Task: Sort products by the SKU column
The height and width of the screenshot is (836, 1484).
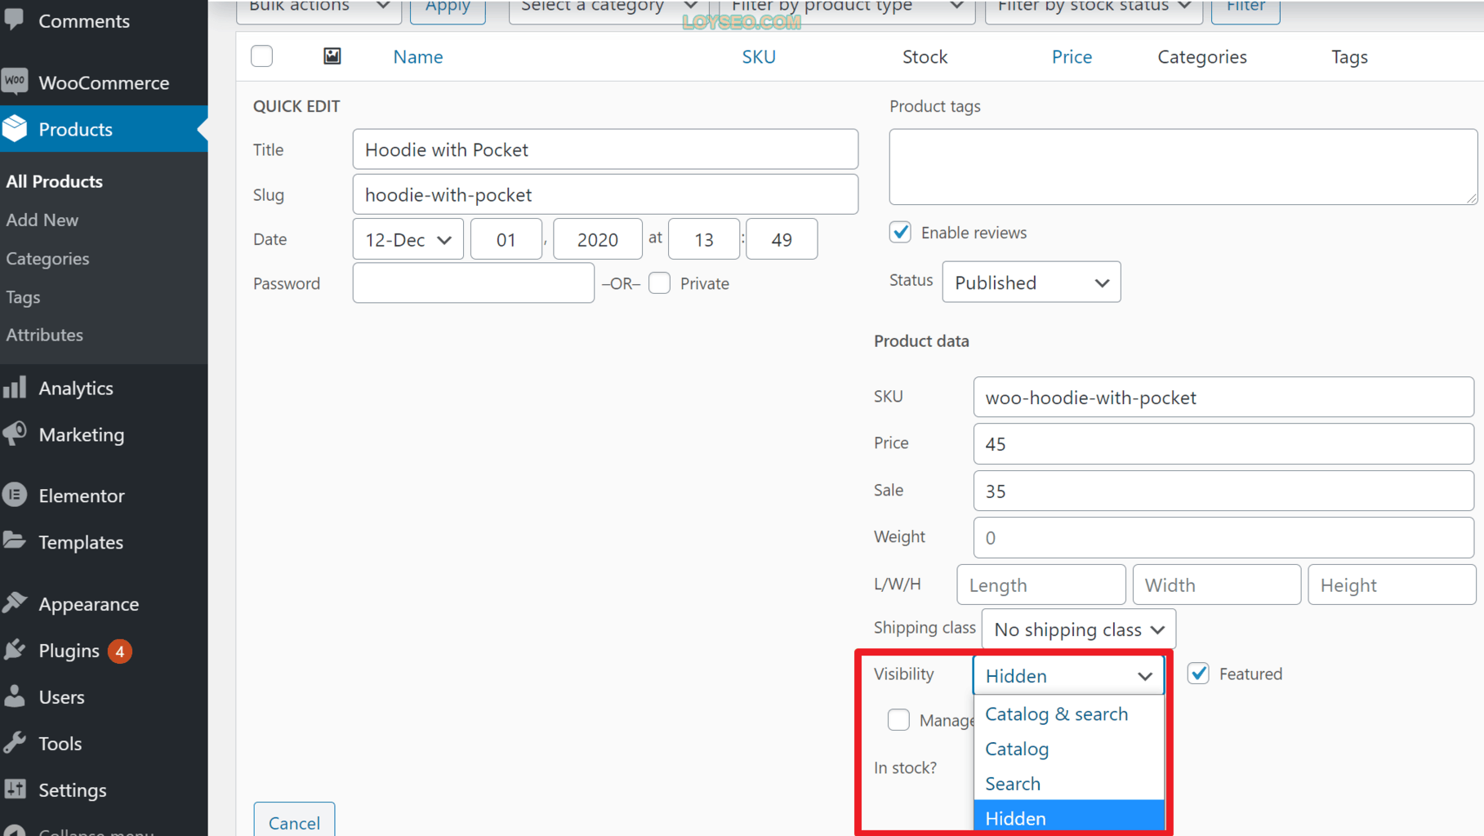Action: tap(759, 56)
